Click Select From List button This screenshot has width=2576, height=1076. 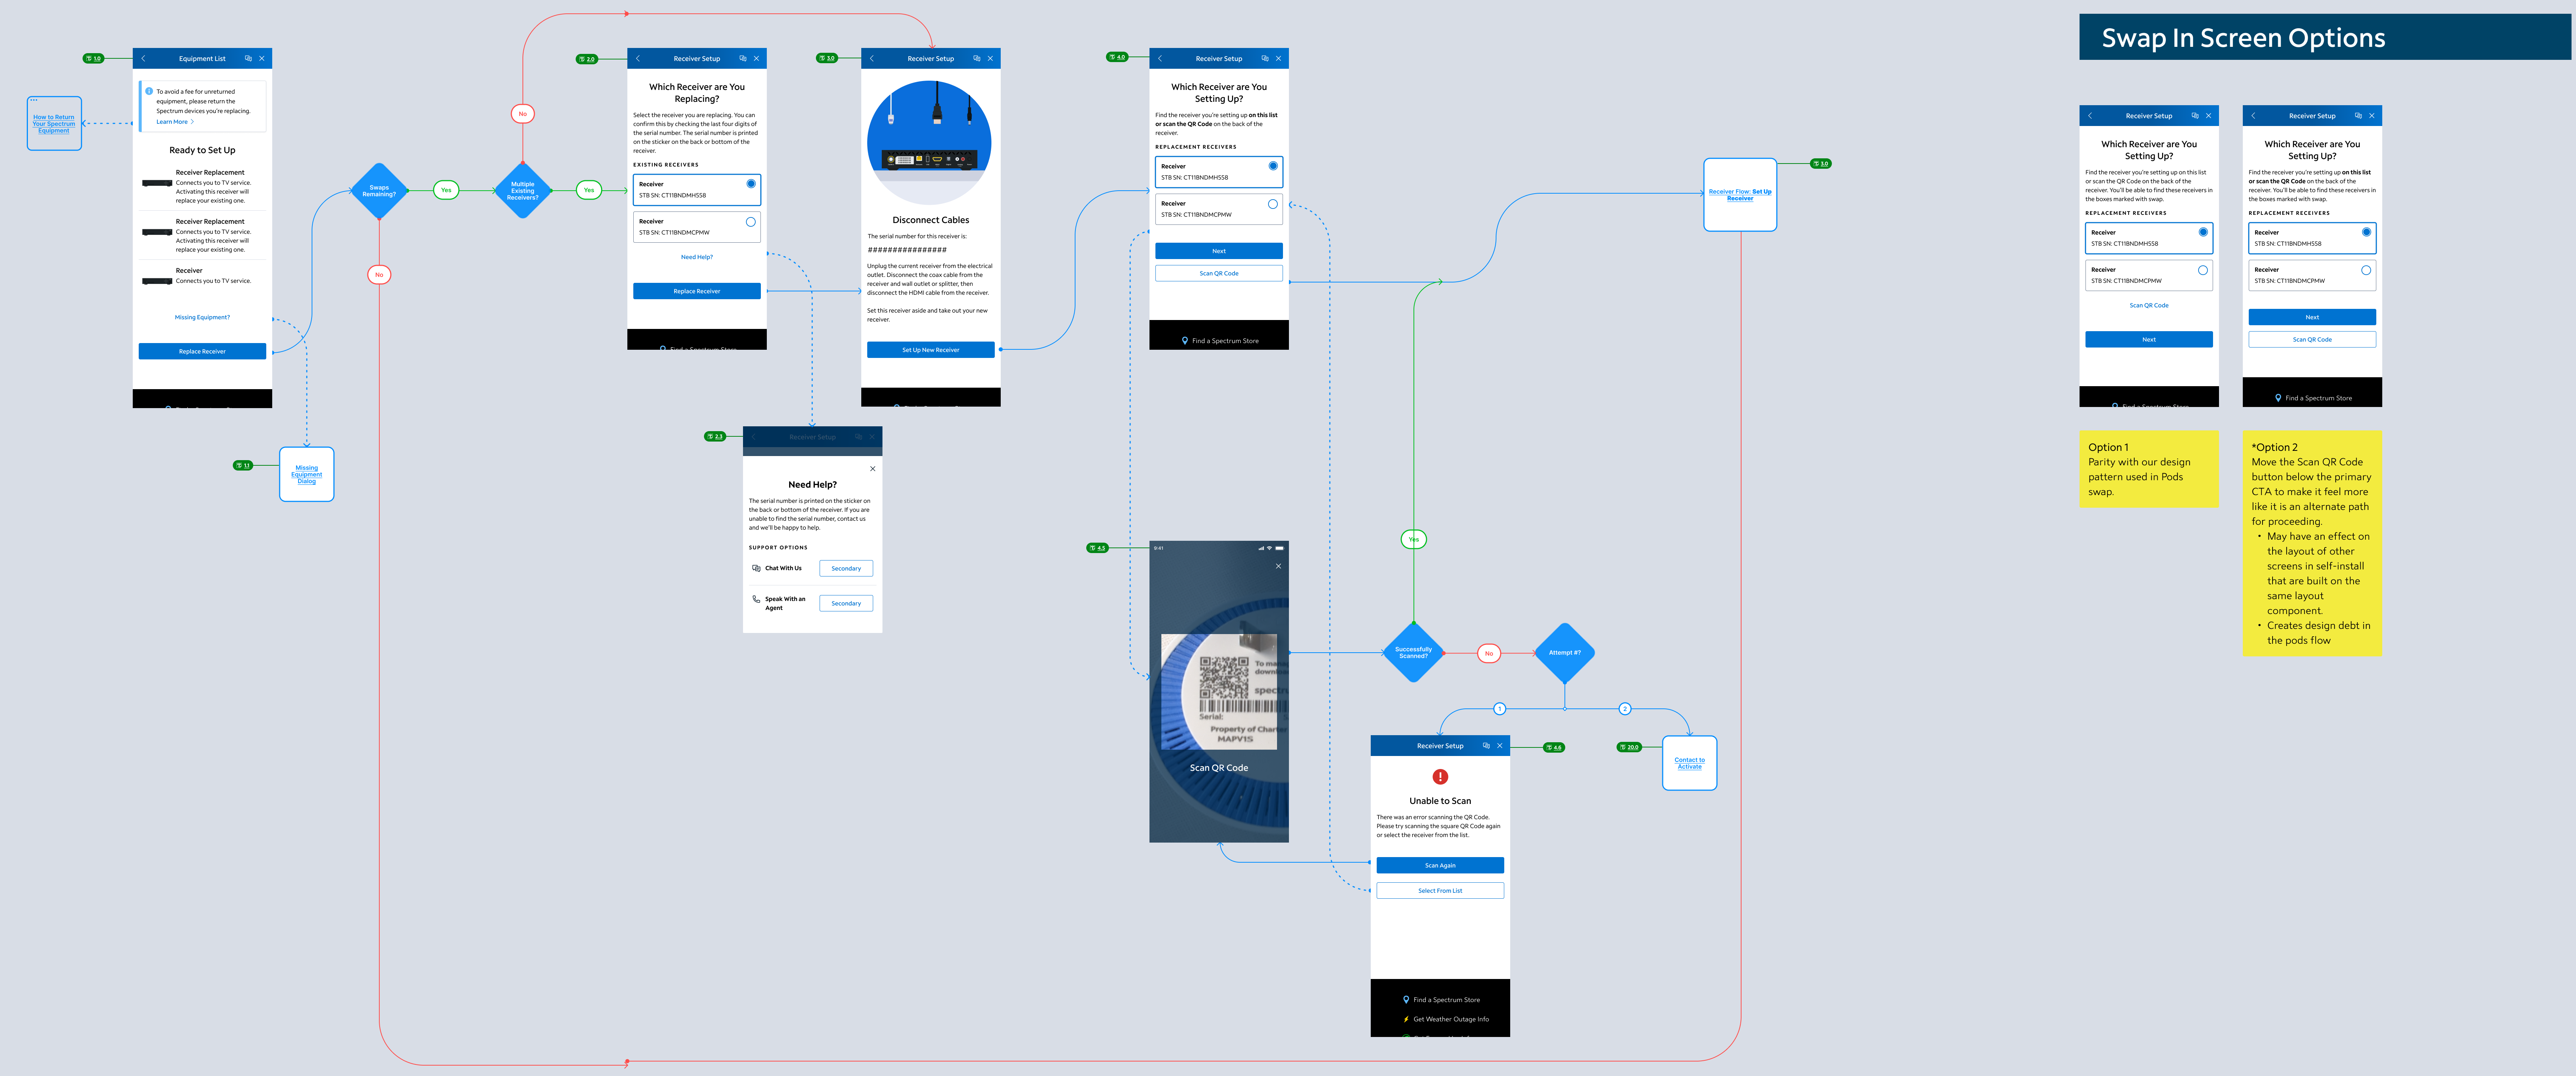1440,891
